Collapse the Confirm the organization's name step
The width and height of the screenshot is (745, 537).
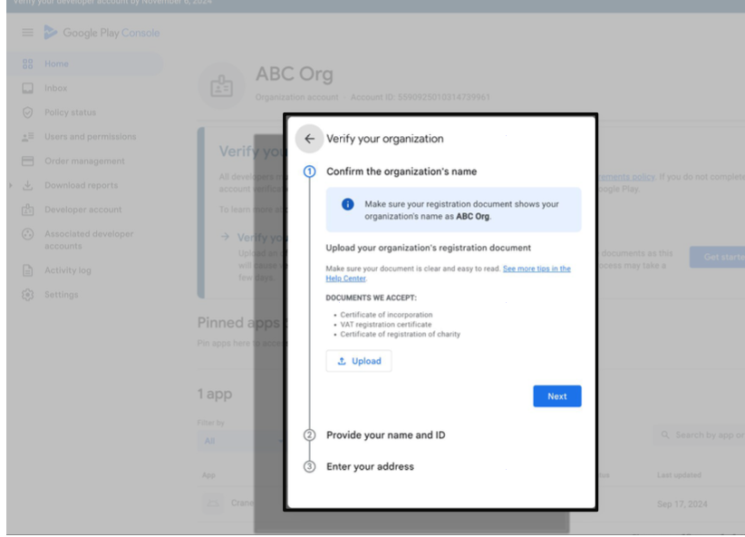pyautogui.click(x=401, y=171)
